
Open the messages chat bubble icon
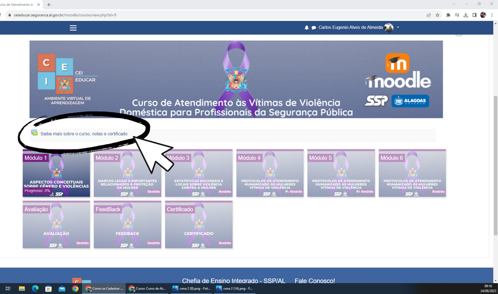[314, 28]
